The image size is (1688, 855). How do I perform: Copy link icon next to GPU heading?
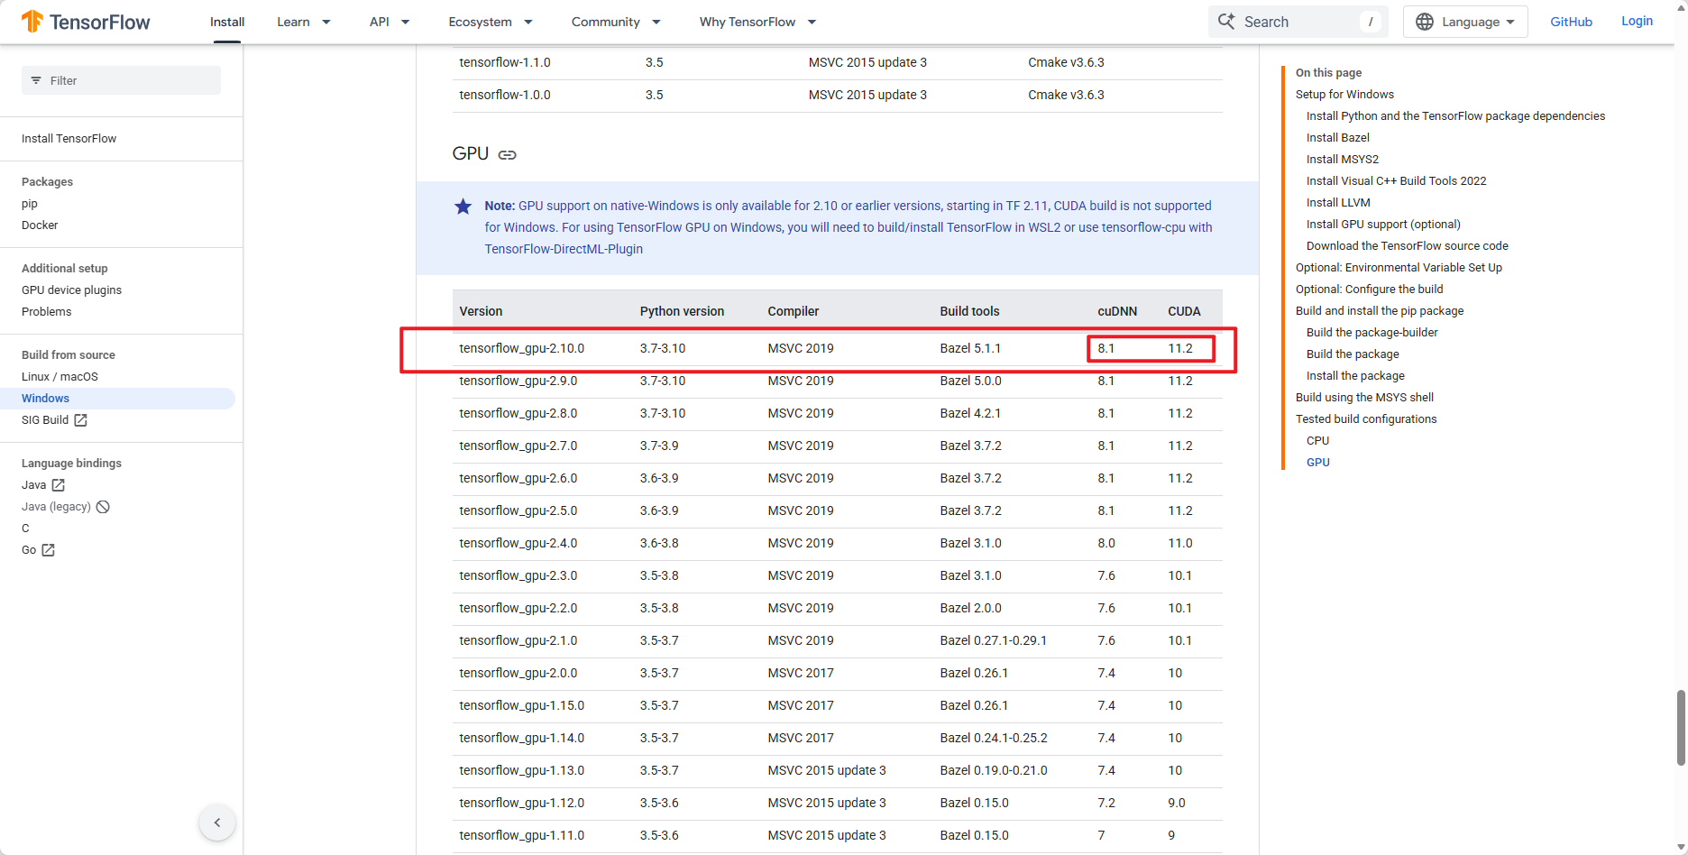point(508,155)
